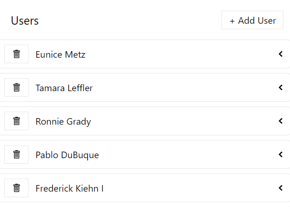
Task: Click on the name Tamara Leffler
Action: click(64, 88)
